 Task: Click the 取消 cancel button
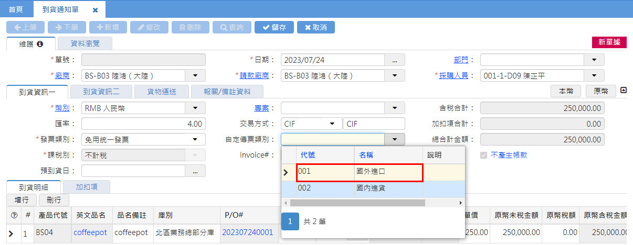pos(315,27)
